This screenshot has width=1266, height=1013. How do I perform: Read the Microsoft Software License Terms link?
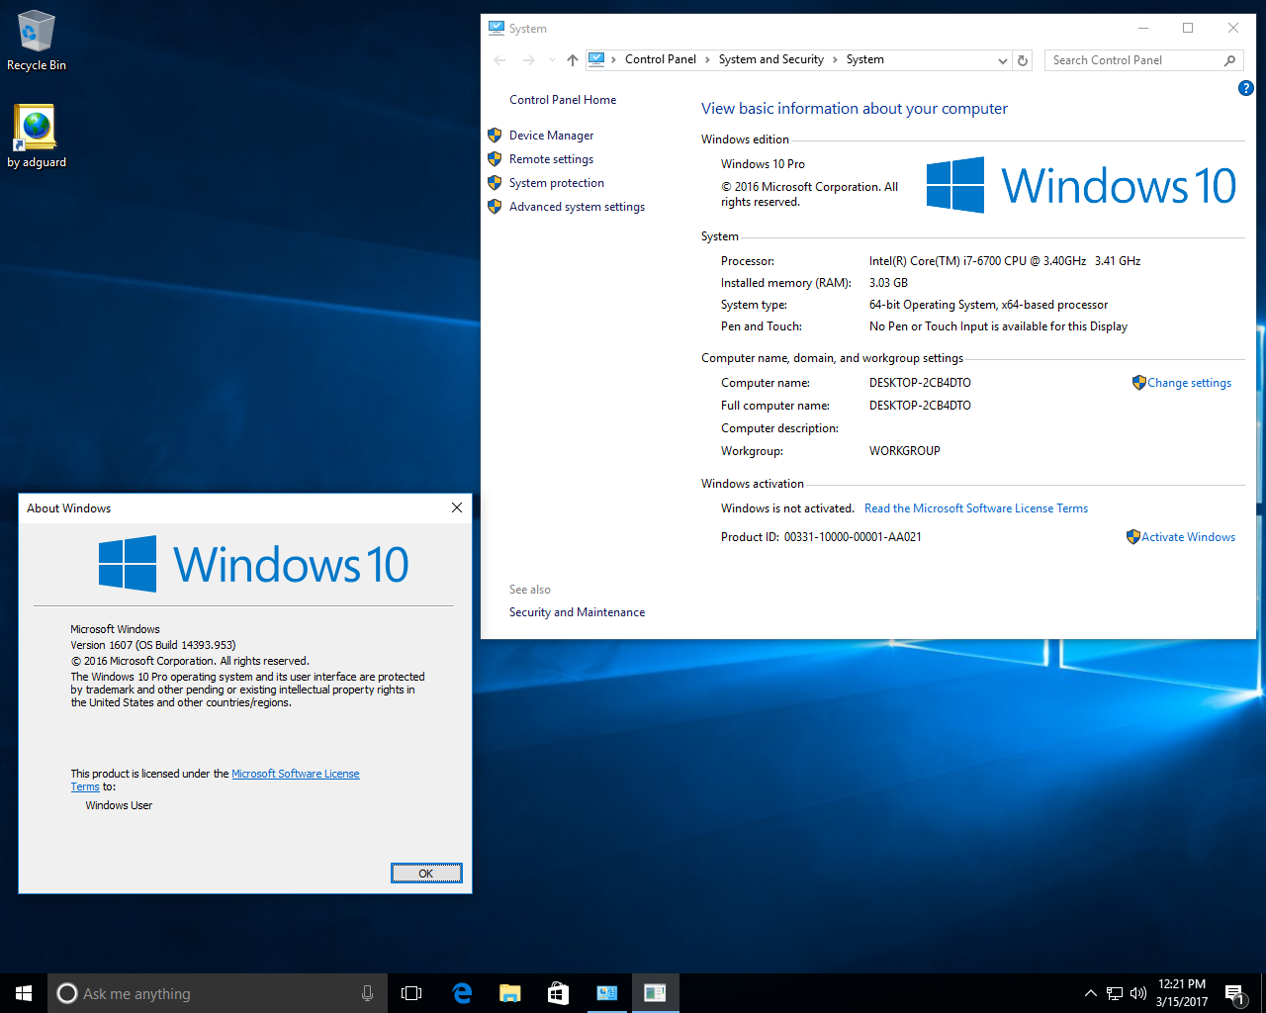tap(975, 508)
